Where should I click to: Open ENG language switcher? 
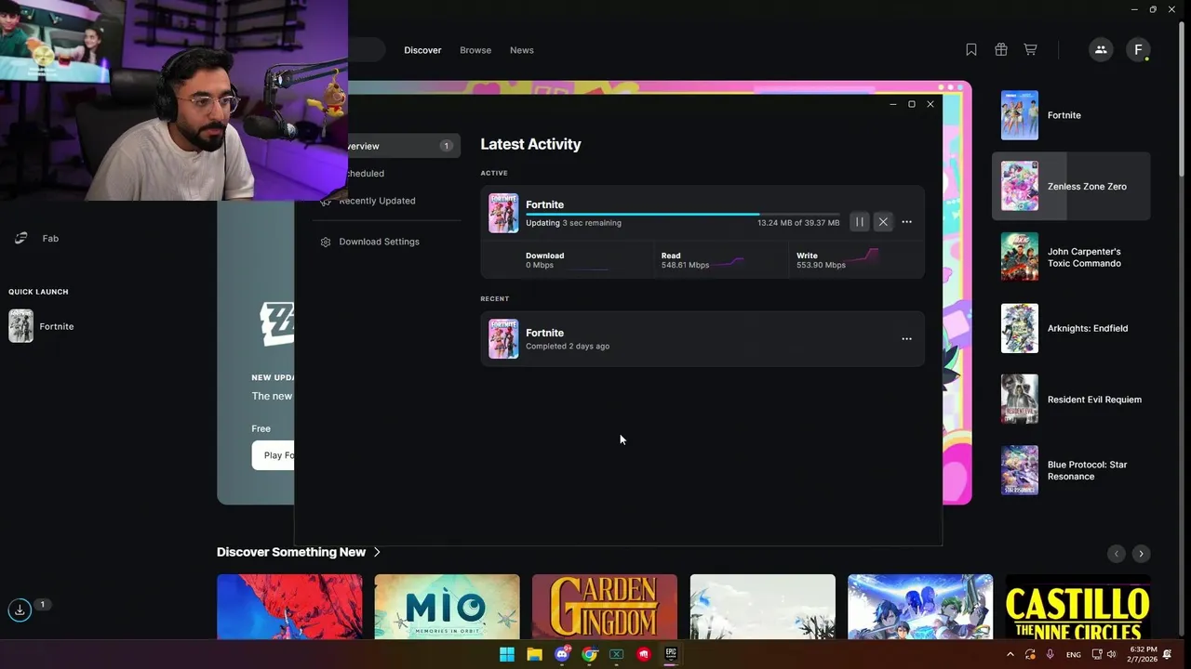tap(1074, 655)
